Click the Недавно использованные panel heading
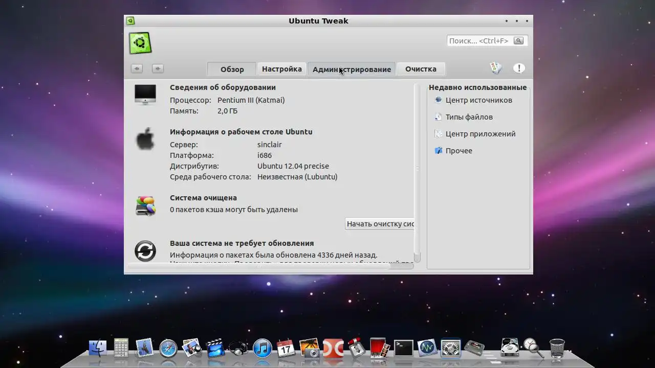This screenshot has width=655, height=368. tap(477, 87)
